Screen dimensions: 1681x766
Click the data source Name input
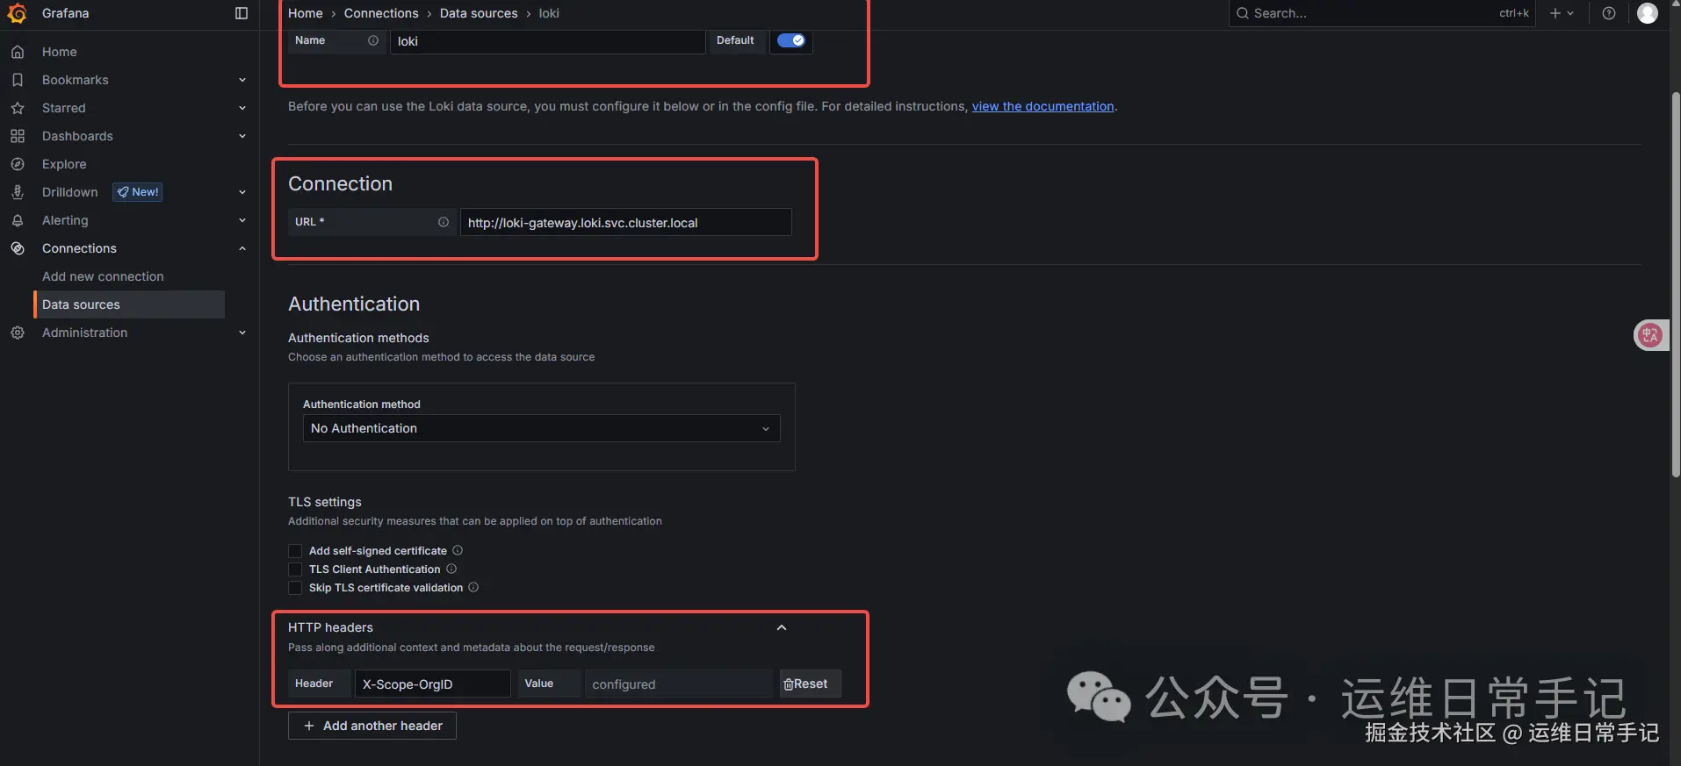tap(548, 41)
